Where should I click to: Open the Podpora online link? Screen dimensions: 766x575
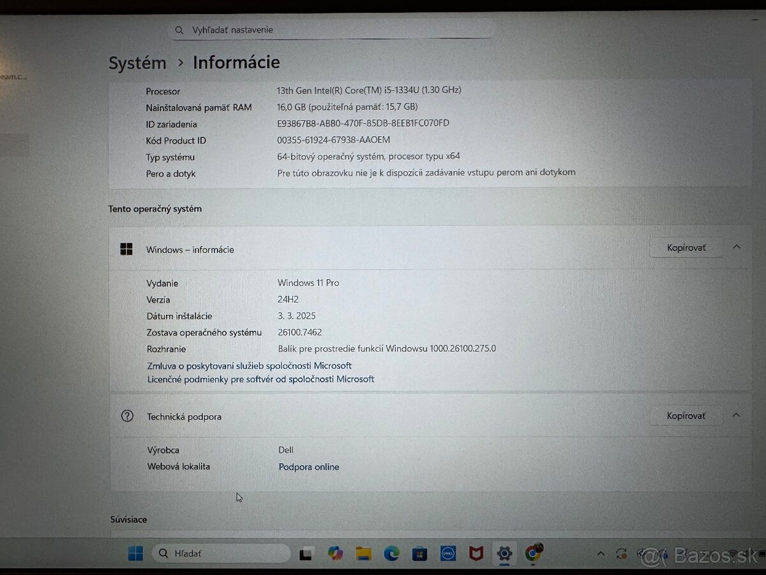click(x=308, y=466)
